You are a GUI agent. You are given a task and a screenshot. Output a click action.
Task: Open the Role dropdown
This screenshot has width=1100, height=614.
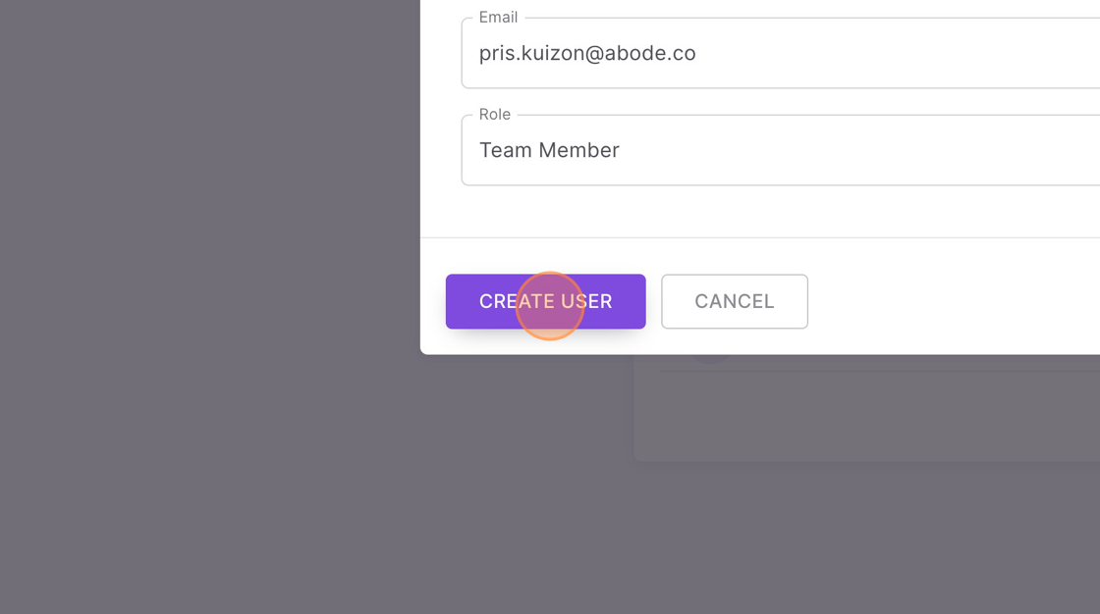(780, 150)
